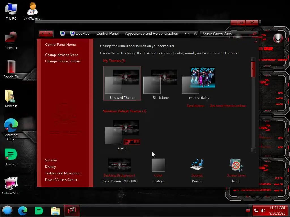Click the Search Control Panel field
Image resolution: width=290 pixels, height=217 pixels.
[x=227, y=34]
